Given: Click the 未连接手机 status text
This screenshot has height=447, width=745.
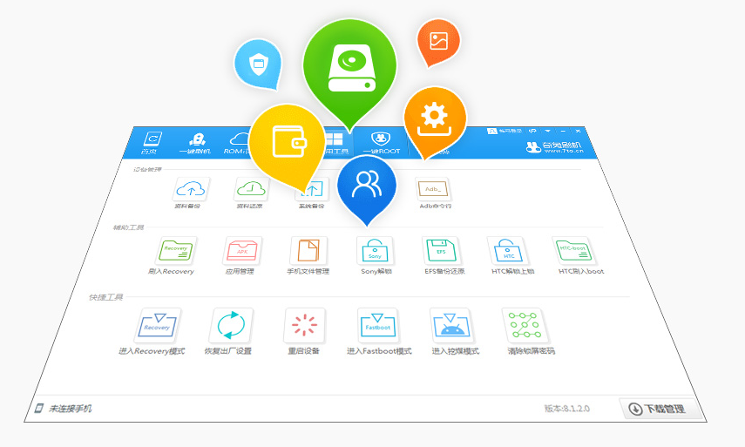Looking at the screenshot, I should coord(71,409).
